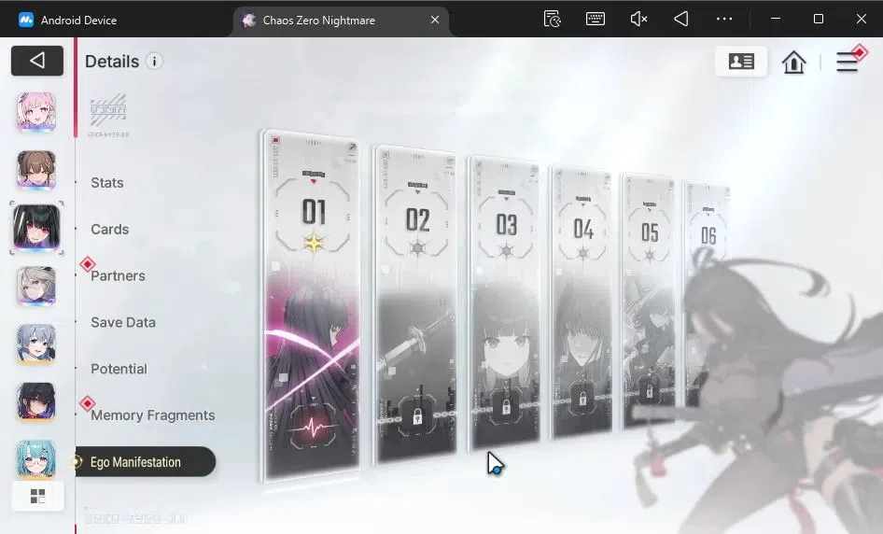This screenshot has width=883, height=534.
Task: Open the Save Data menu
Action: (x=123, y=322)
